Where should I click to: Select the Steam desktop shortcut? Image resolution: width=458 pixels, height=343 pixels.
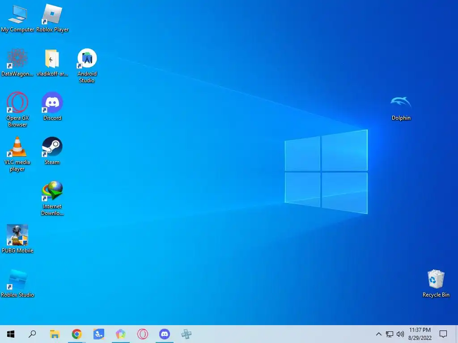[52, 151]
